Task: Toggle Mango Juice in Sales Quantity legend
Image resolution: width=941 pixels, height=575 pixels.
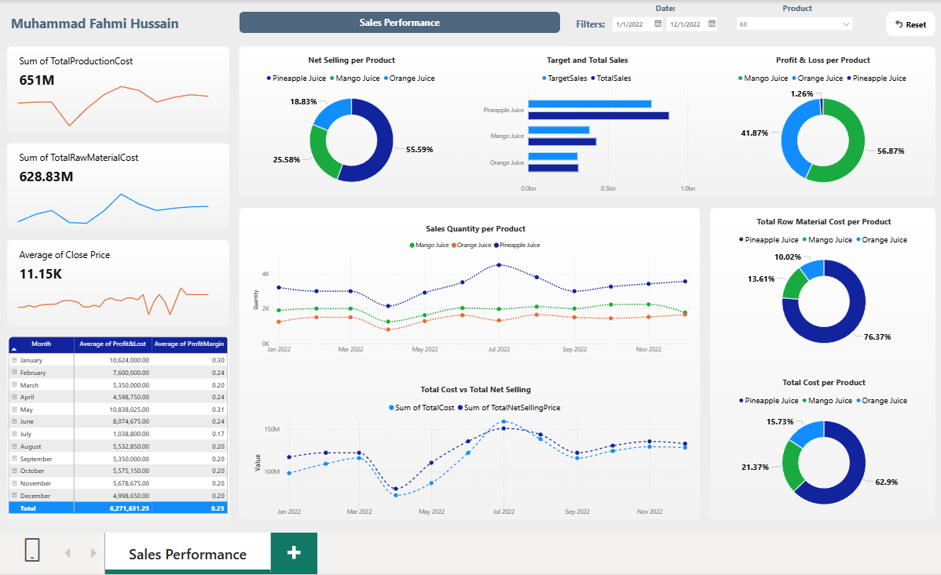Action: point(431,246)
